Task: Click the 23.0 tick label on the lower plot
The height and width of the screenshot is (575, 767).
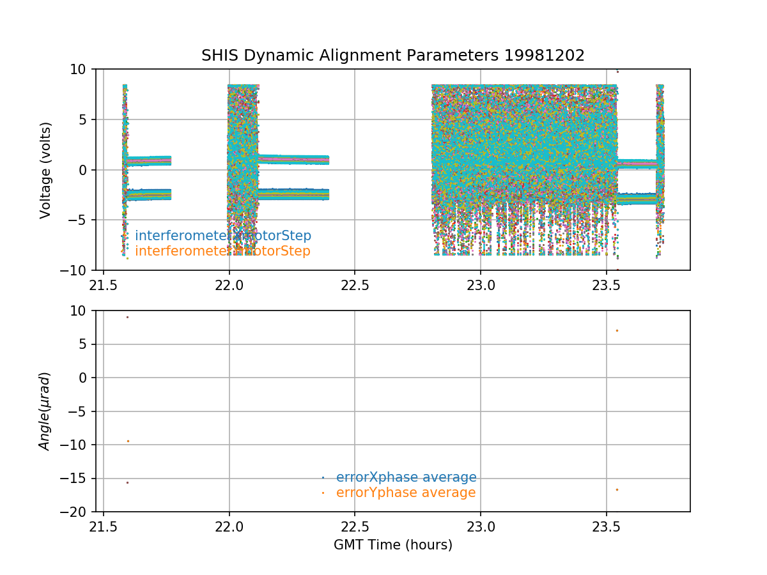Action: pos(481,526)
